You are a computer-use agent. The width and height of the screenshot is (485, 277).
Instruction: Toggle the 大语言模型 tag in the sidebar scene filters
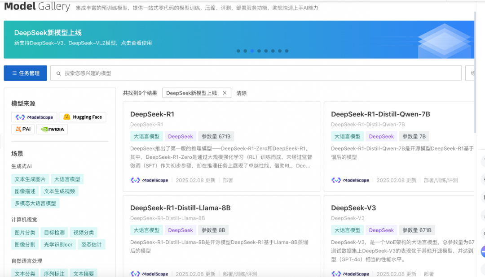click(67, 179)
